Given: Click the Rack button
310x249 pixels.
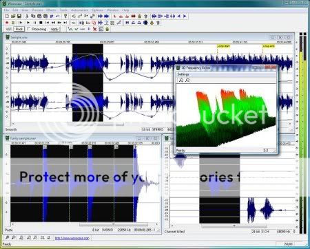Looking at the screenshot, I should (x=19, y=29).
